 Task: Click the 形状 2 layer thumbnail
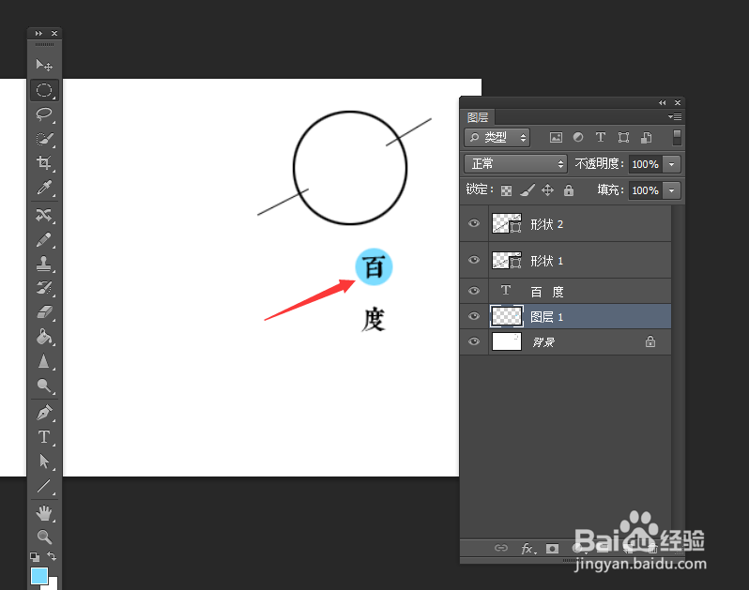click(507, 223)
